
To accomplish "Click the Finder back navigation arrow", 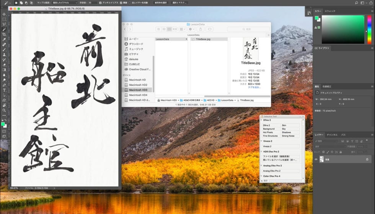I will click(x=126, y=29).
